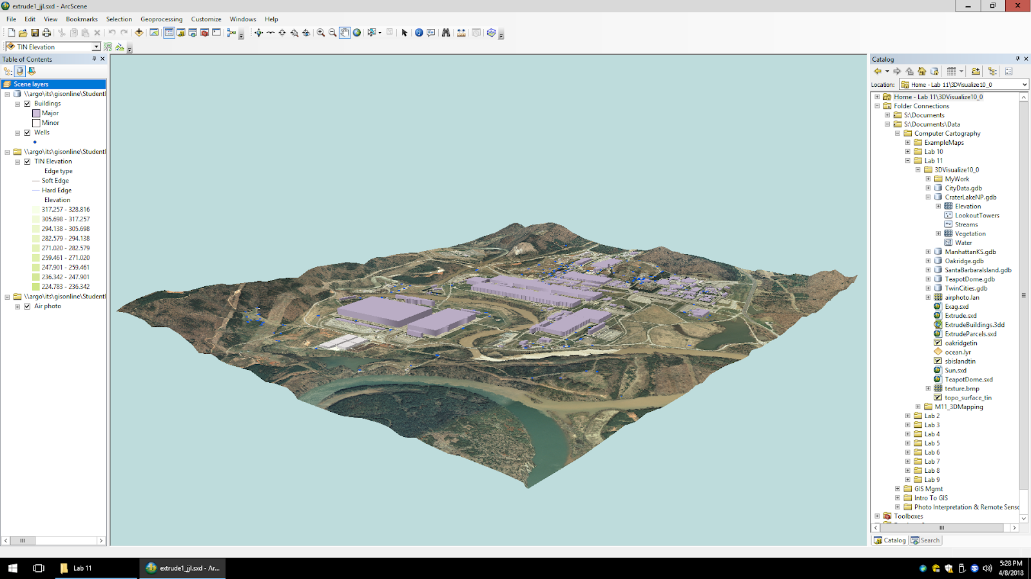1031x579 pixels.
Task: Open the Geoprocessing menu
Action: coord(161,19)
